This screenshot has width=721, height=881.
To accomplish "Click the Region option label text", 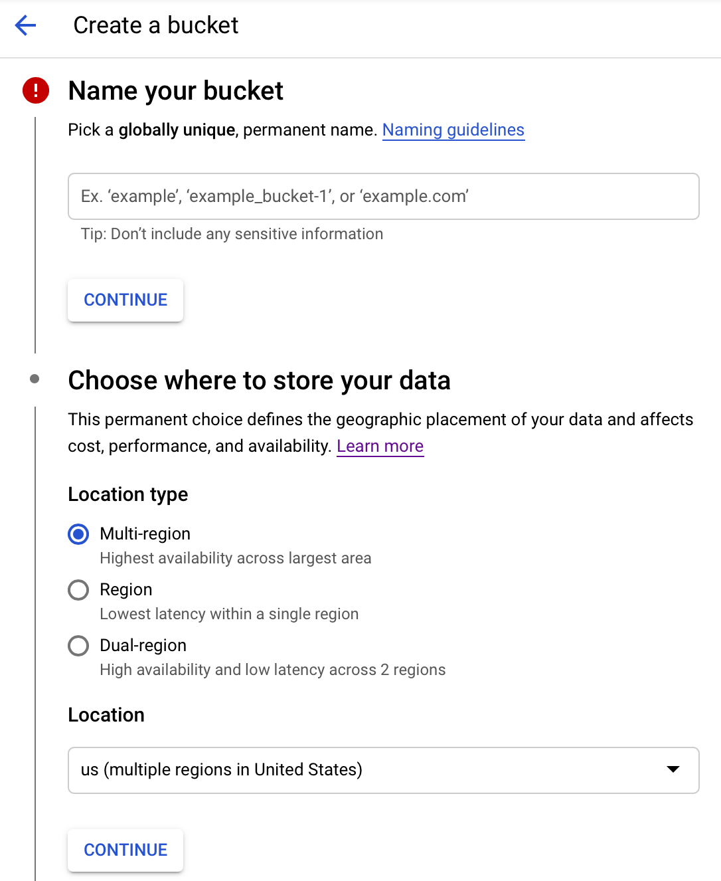I will (x=126, y=589).
